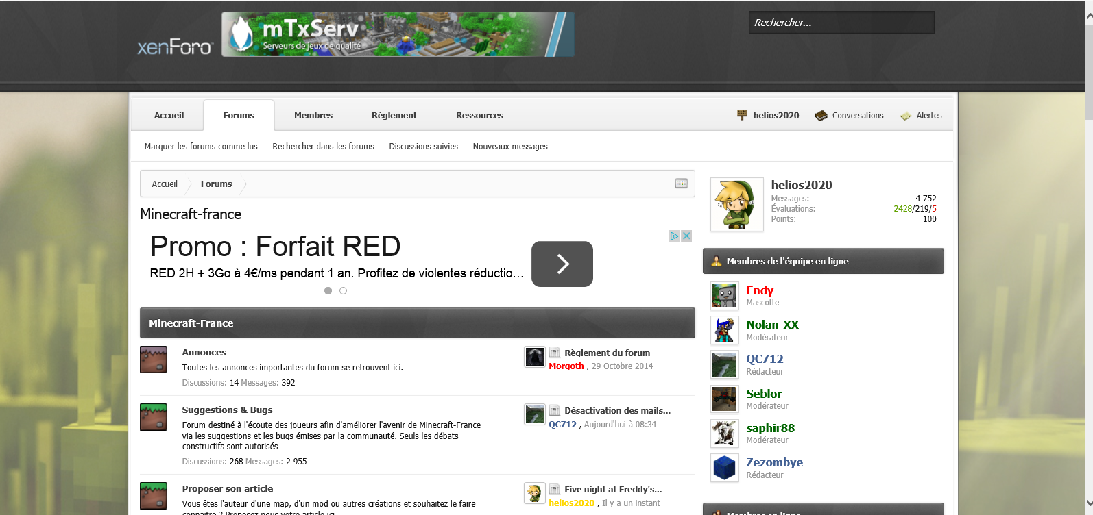The image size is (1093, 515).
Task: Open the helios2020 account menu
Action: tap(768, 116)
